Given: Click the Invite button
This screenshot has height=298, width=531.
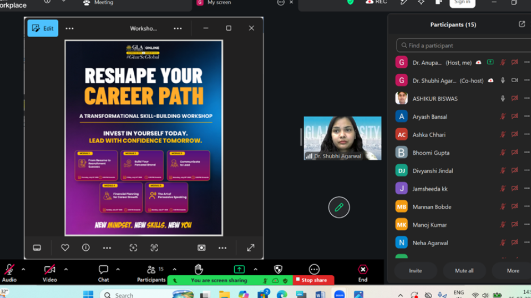Looking at the screenshot, I should [415, 270].
